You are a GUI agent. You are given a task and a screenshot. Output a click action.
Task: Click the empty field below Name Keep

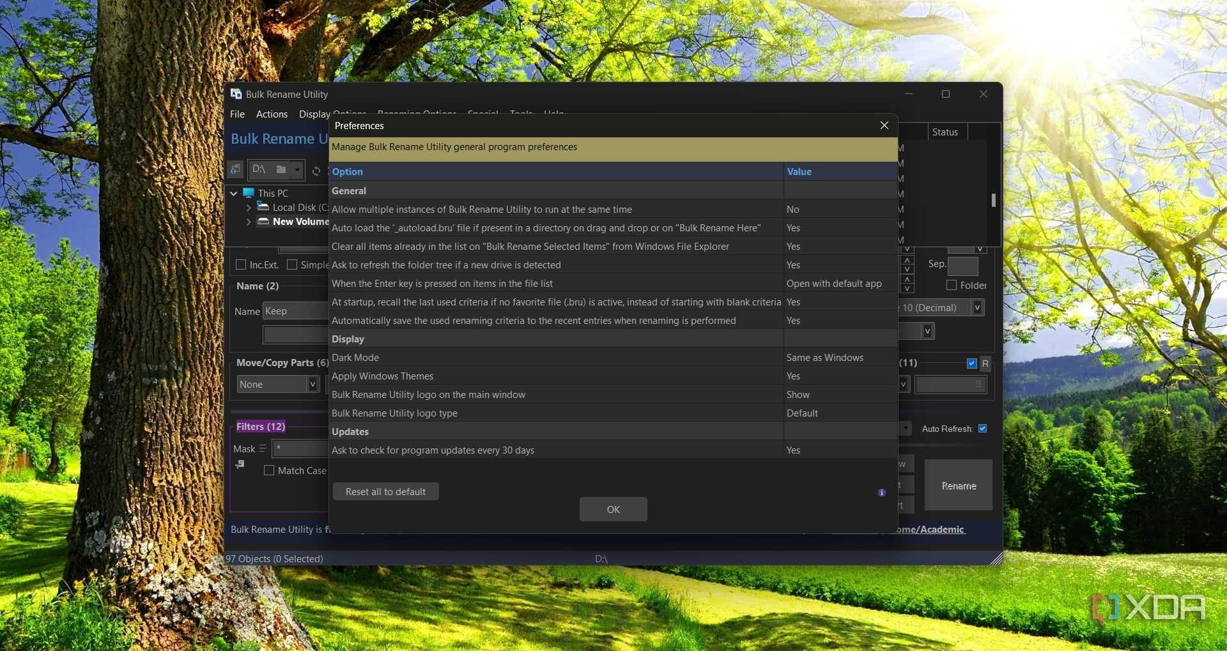click(x=296, y=334)
